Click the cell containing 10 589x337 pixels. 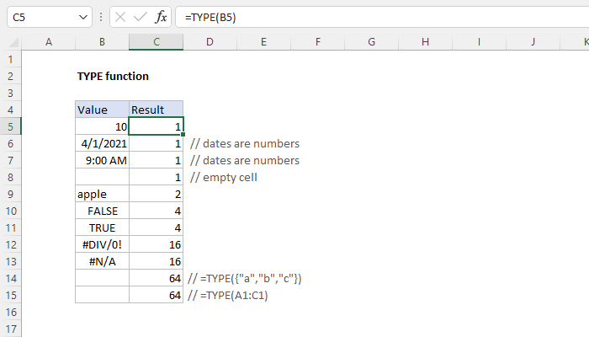(x=102, y=126)
